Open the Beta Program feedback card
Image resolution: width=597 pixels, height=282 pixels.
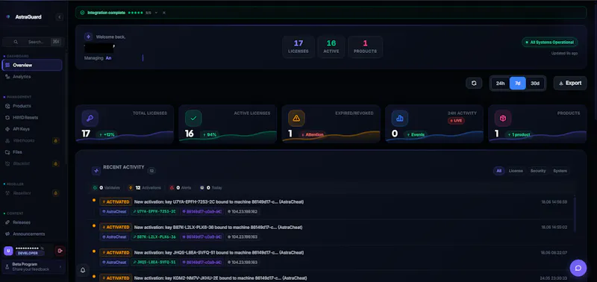(x=34, y=266)
